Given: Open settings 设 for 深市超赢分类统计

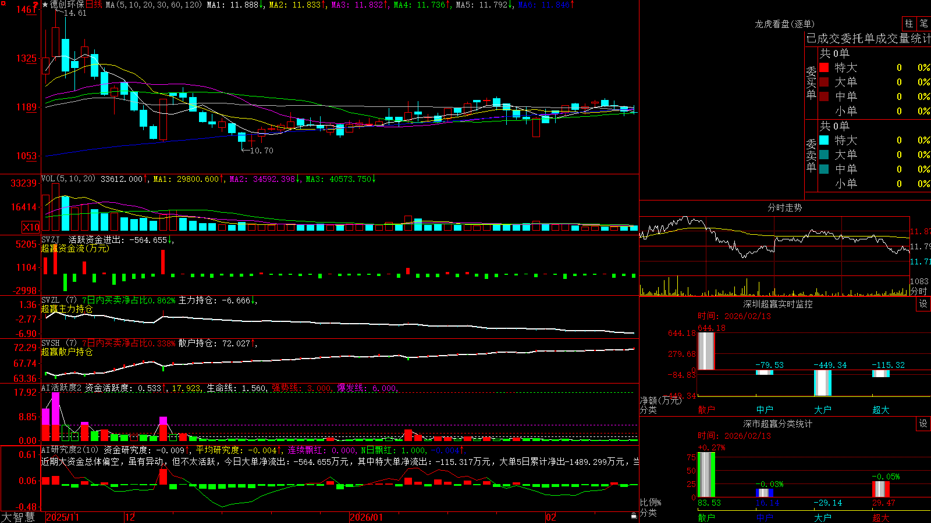Looking at the screenshot, I should click(x=923, y=424).
